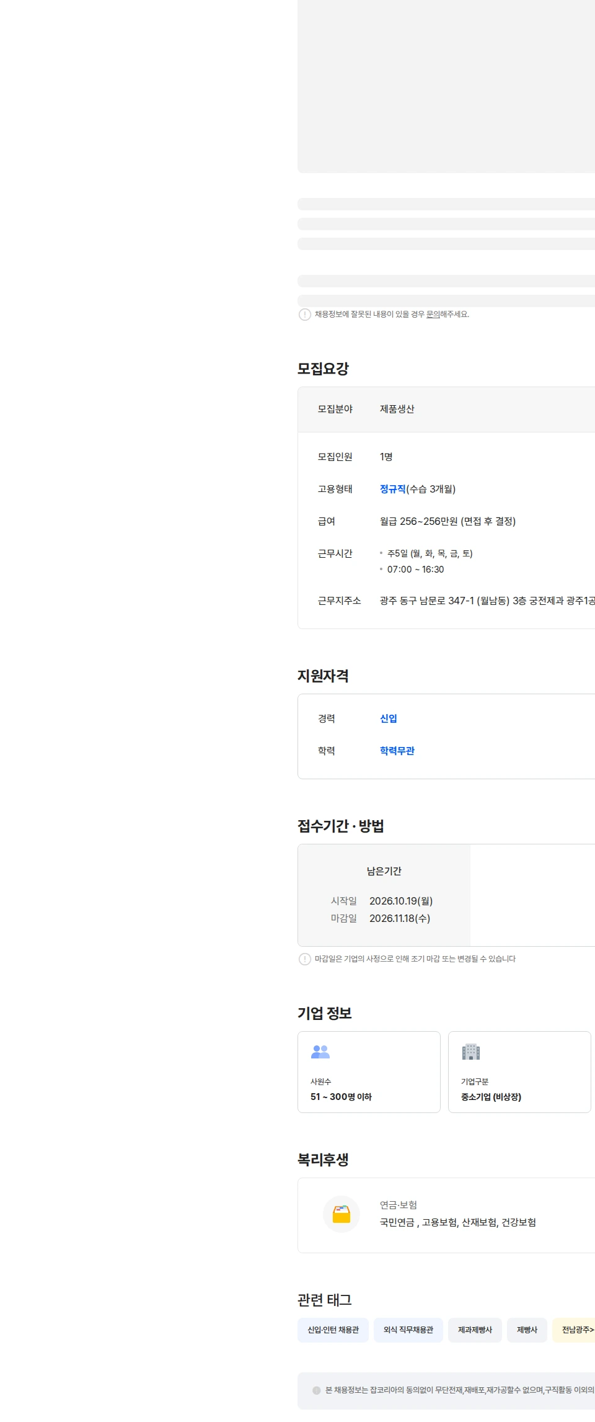Open the 외식 직무채용관 tag
595x1422 pixels.
[x=408, y=1330]
